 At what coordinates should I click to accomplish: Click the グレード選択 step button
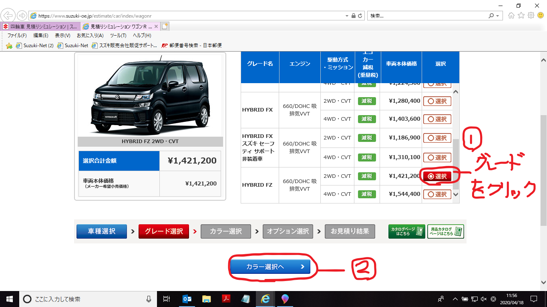(x=164, y=231)
